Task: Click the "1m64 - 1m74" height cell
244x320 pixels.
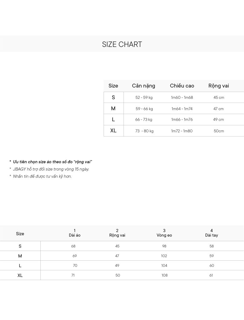Action: tap(182, 109)
